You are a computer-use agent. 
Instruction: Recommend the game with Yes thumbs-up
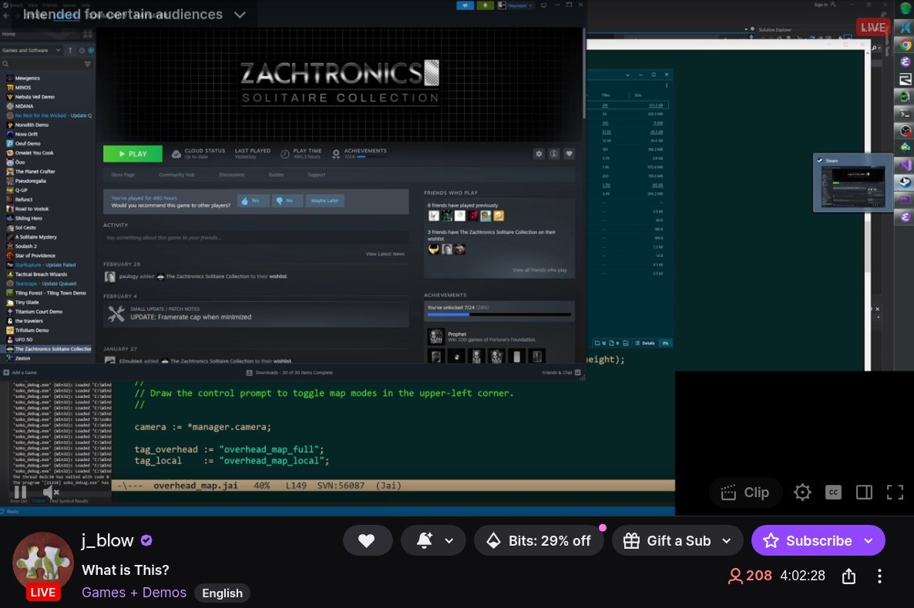[x=253, y=200]
